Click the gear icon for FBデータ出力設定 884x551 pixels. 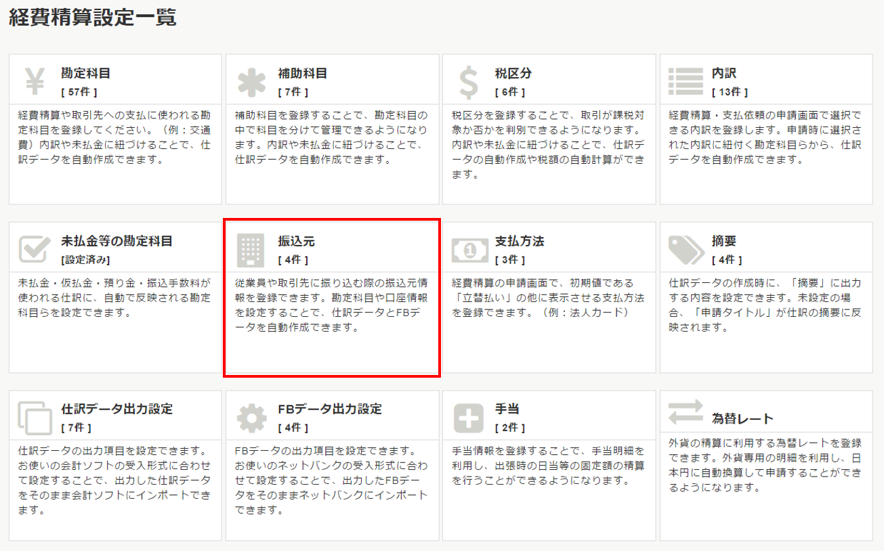251,418
